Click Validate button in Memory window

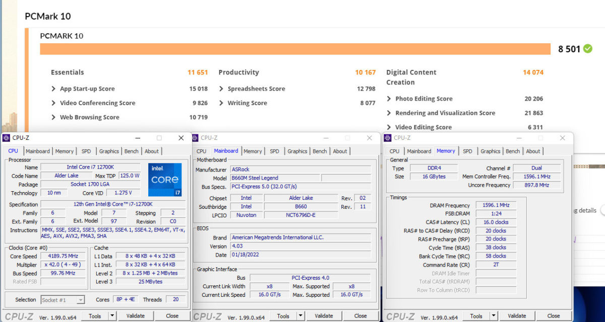pyautogui.click(x=517, y=316)
